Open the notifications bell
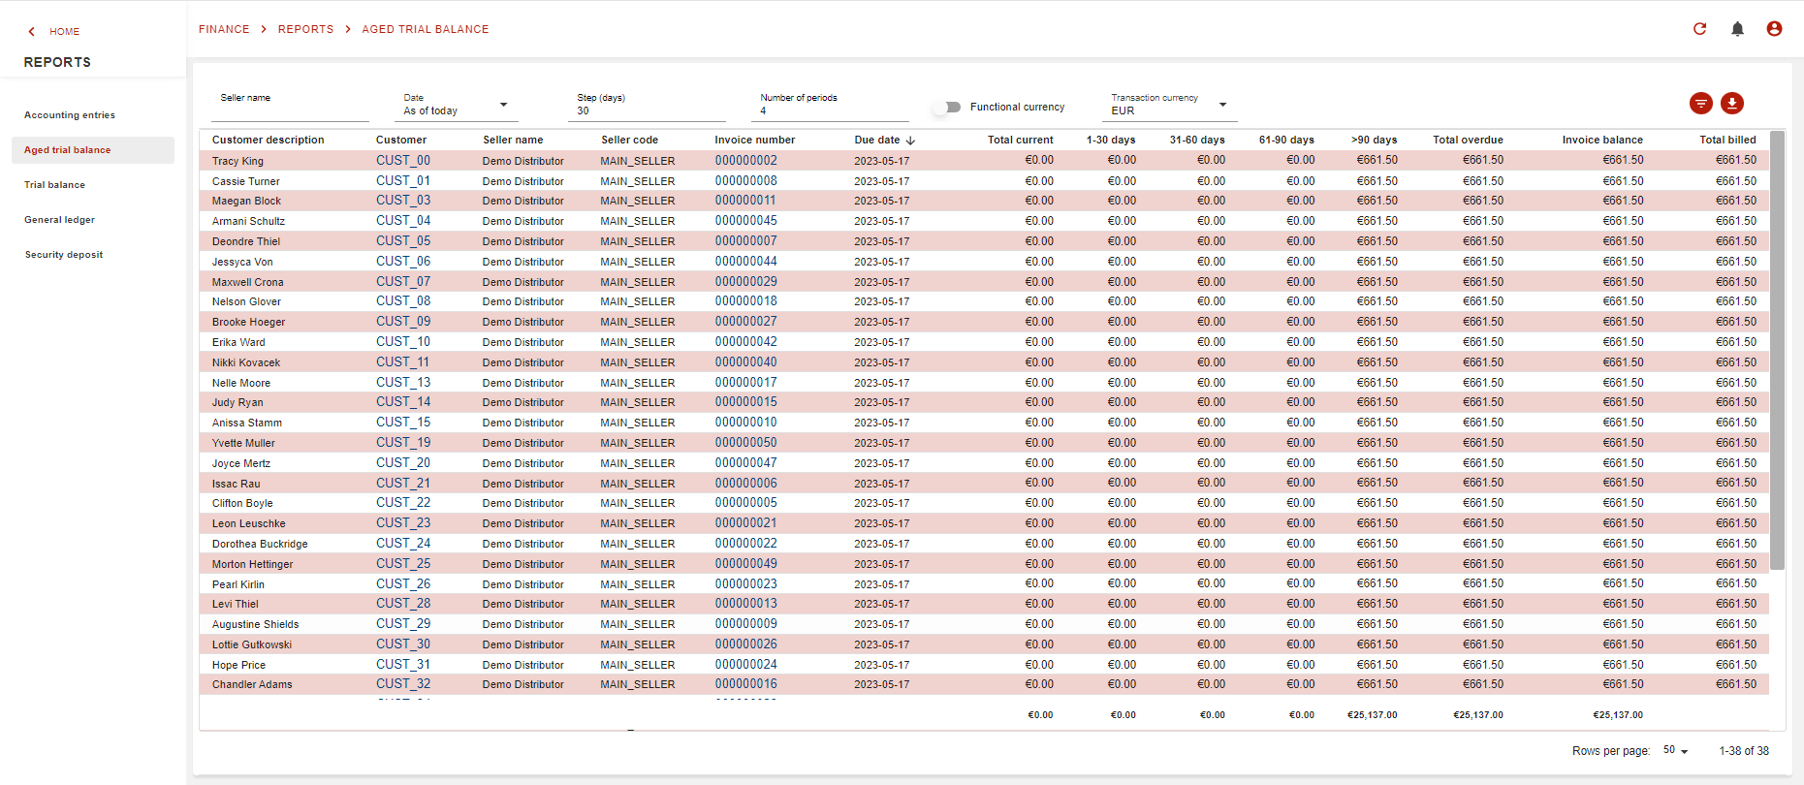1804x785 pixels. pos(1737,29)
